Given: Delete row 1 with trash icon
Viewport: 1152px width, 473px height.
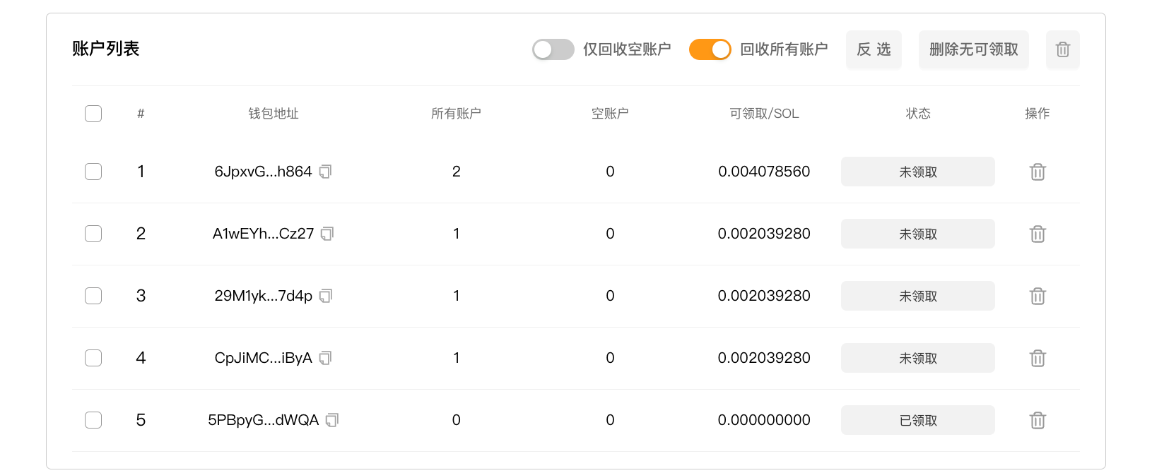Looking at the screenshot, I should click(1037, 172).
